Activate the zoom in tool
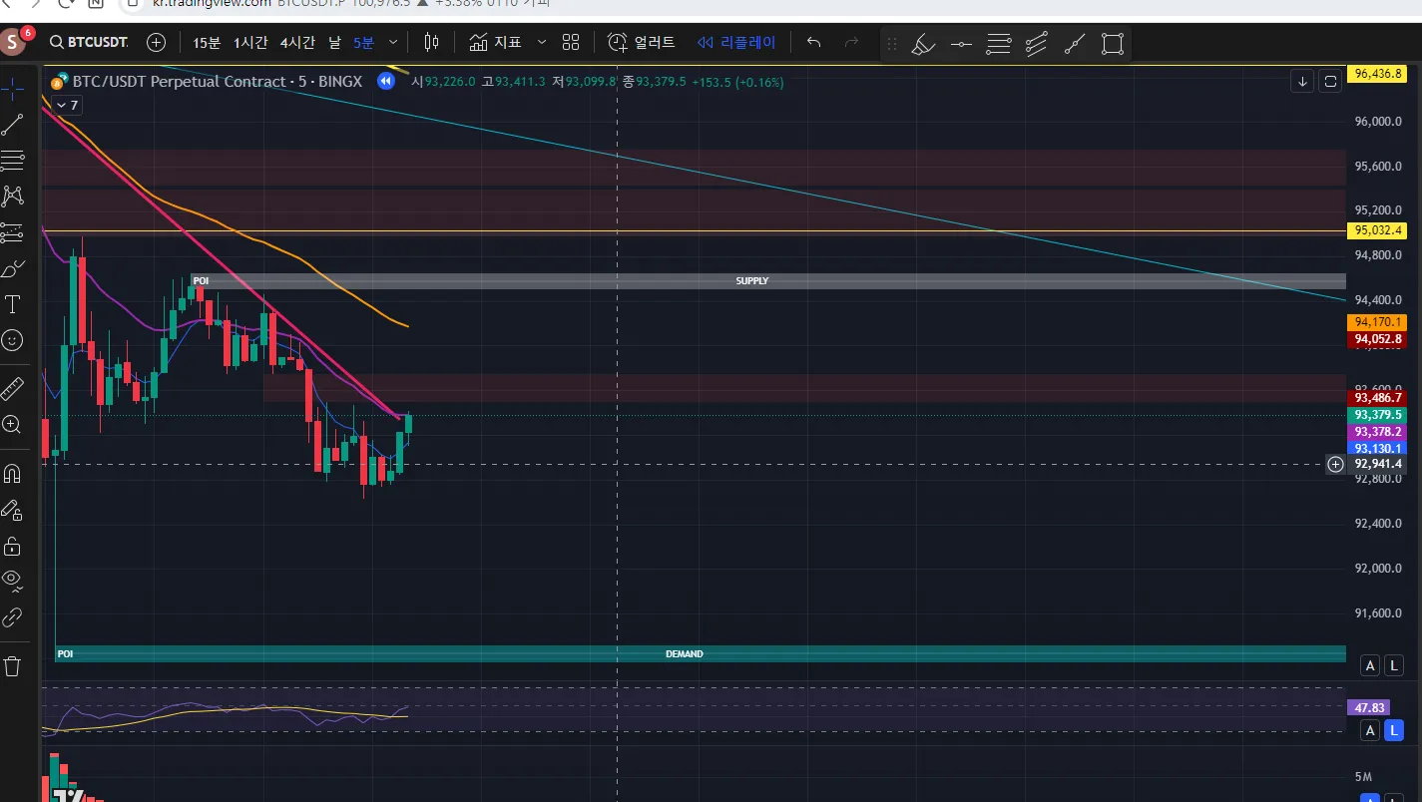Viewport: 1422px width, 802px height. coord(13,425)
